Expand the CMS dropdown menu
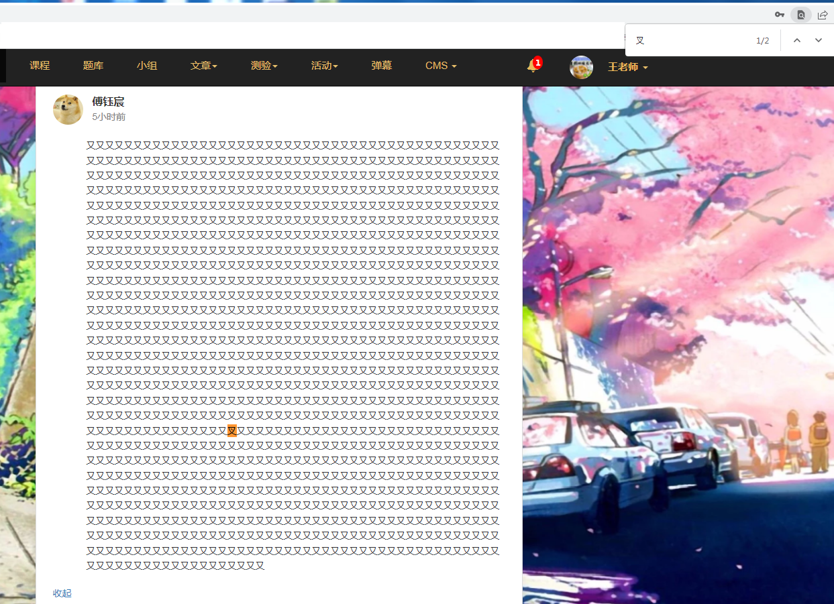The image size is (834, 604). tap(441, 66)
